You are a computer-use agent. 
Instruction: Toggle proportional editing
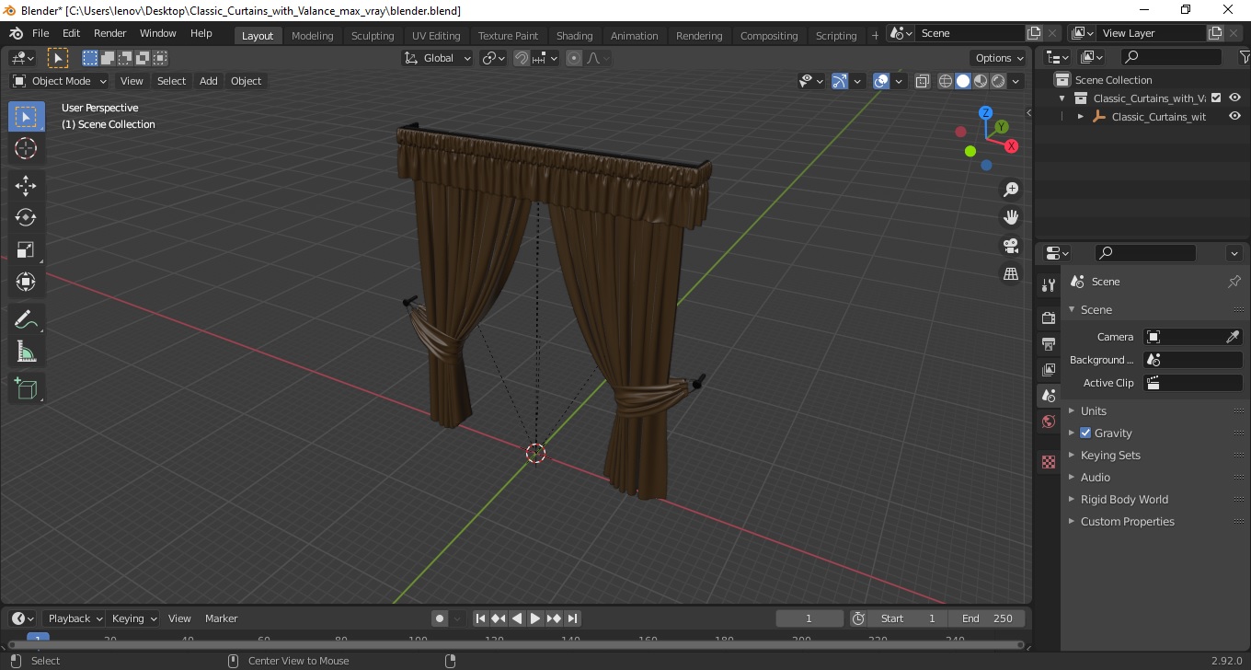tap(574, 58)
